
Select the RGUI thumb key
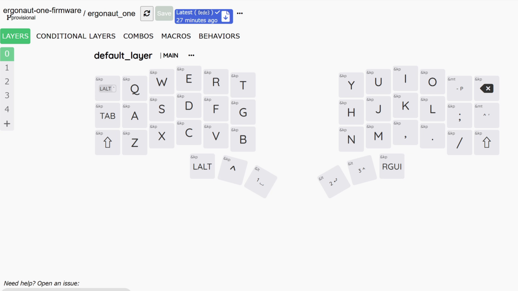tap(392, 166)
